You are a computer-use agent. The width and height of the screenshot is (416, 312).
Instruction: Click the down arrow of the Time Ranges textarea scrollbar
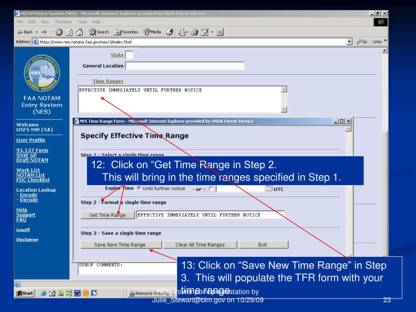click(x=284, y=109)
